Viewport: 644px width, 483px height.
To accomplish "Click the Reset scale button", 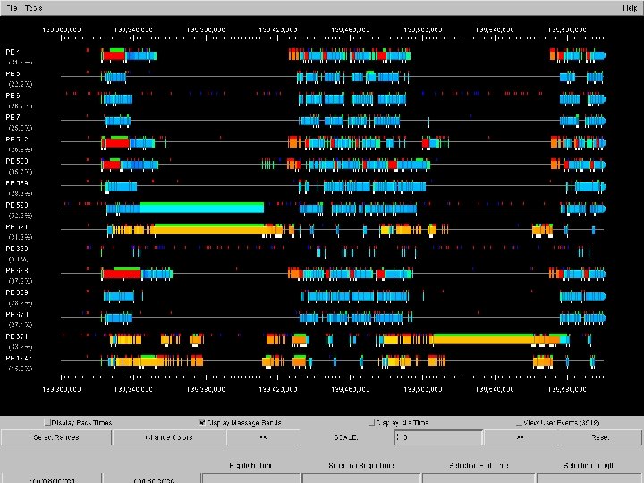I will (600, 437).
